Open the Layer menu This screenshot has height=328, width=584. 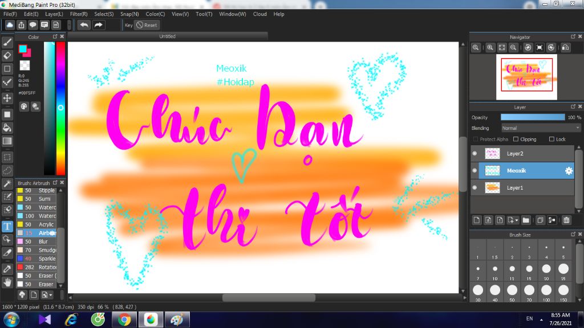tap(54, 14)
